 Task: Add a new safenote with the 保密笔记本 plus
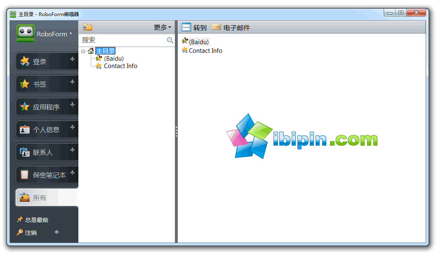click(72, 173)
